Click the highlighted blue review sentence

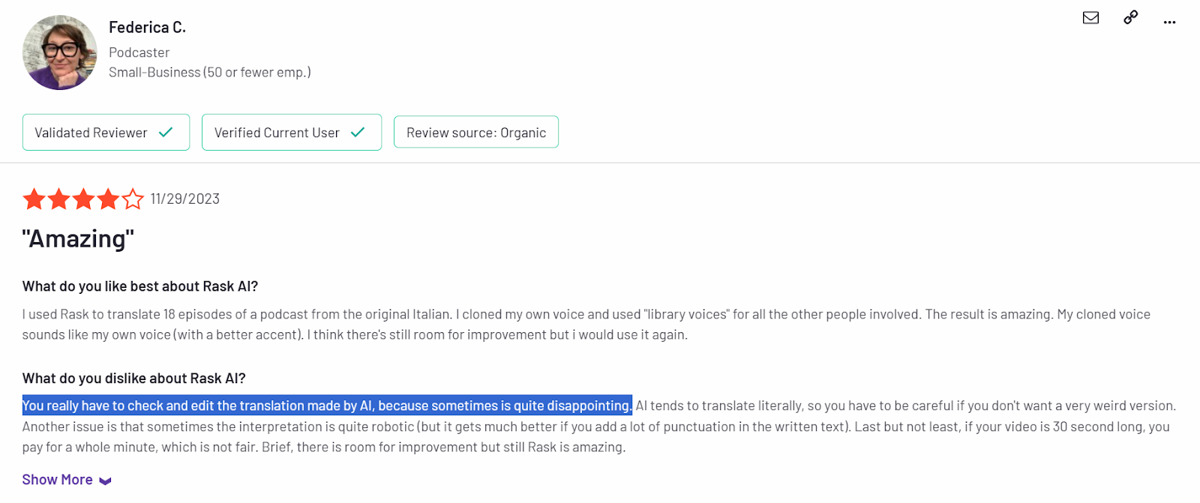click(327, 406)
